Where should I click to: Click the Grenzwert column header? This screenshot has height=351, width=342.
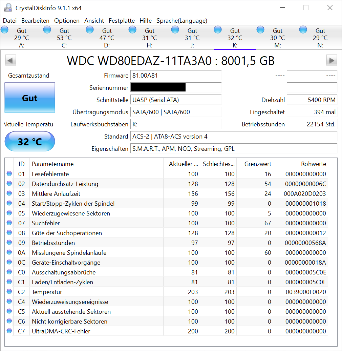point(255,164)
